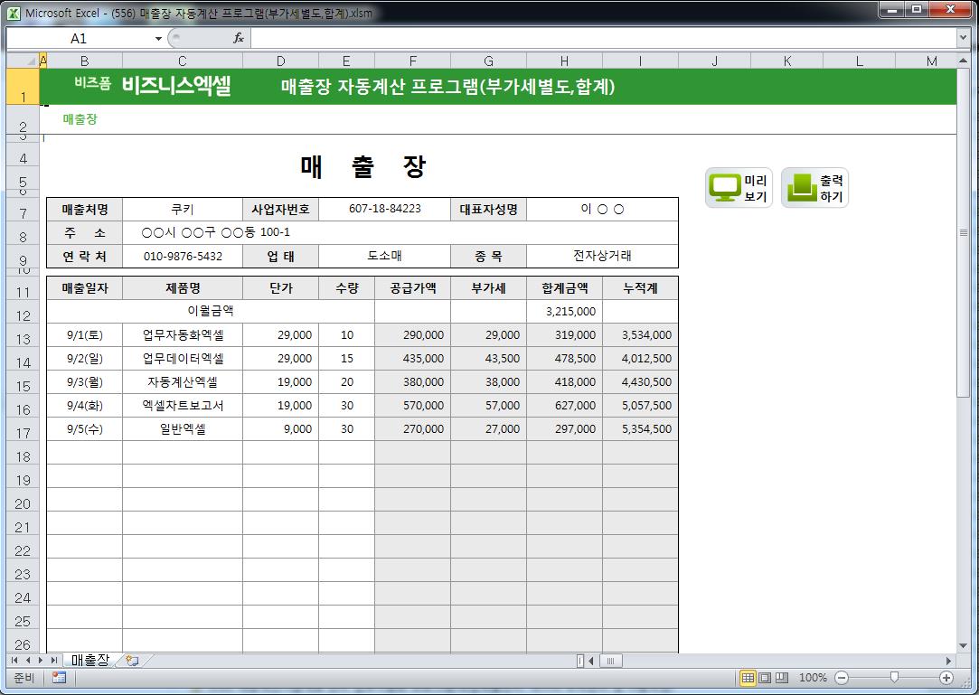979x695 pixels.
Task: Select column H header
Action: (563, 61)
